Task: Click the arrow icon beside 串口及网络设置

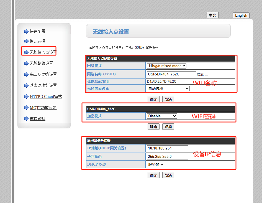Action: 26,74
